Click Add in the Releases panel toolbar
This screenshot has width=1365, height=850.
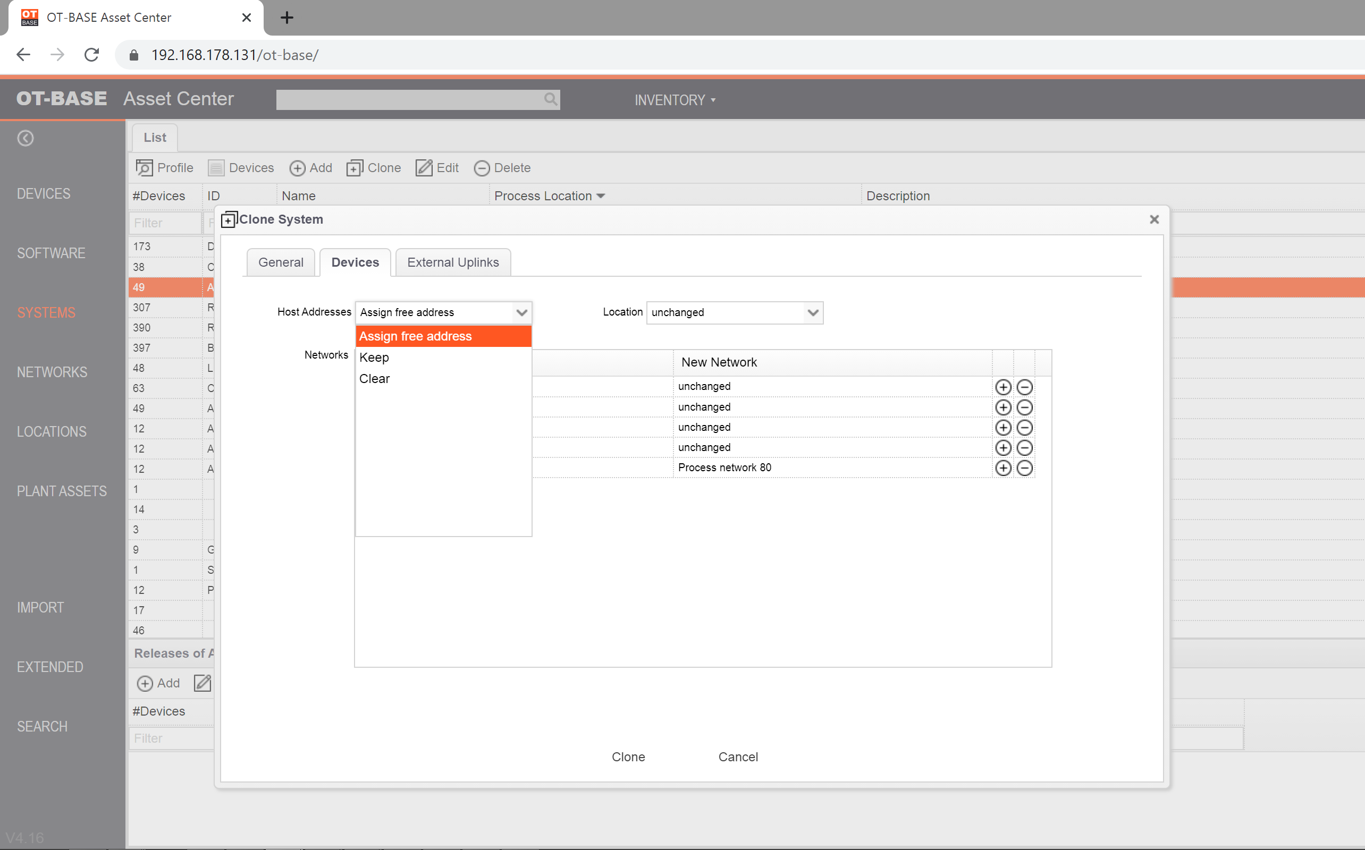(158, 683)
